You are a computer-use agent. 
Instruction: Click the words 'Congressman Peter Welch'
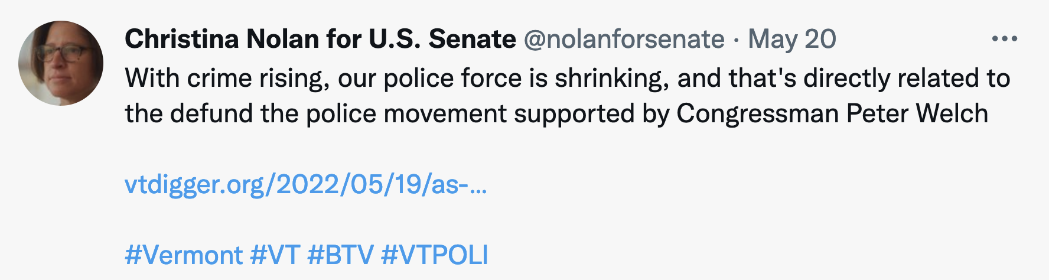pyautogui.click(x=832, y=113)
